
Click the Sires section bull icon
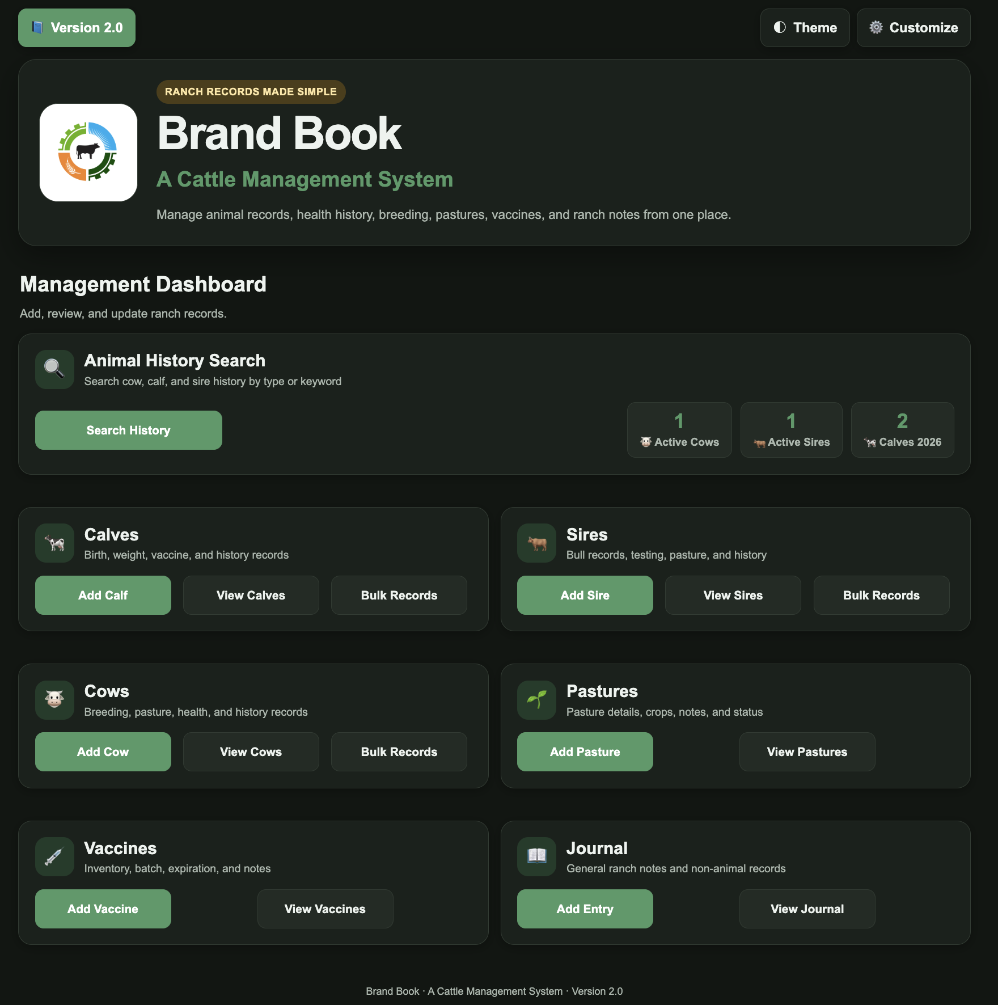(x=536, y=543)
